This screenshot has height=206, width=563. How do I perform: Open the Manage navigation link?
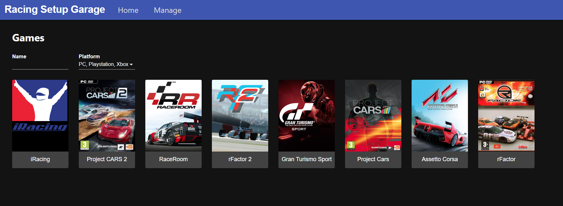coord(167,10)
